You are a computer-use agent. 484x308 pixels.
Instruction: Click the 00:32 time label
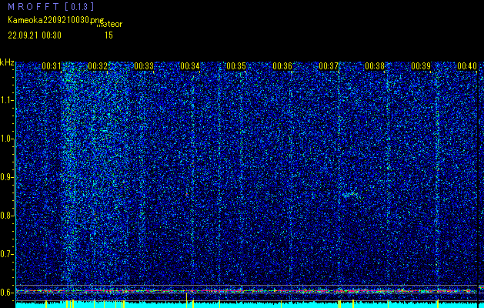pyautogui.click(x=98, y=66)
